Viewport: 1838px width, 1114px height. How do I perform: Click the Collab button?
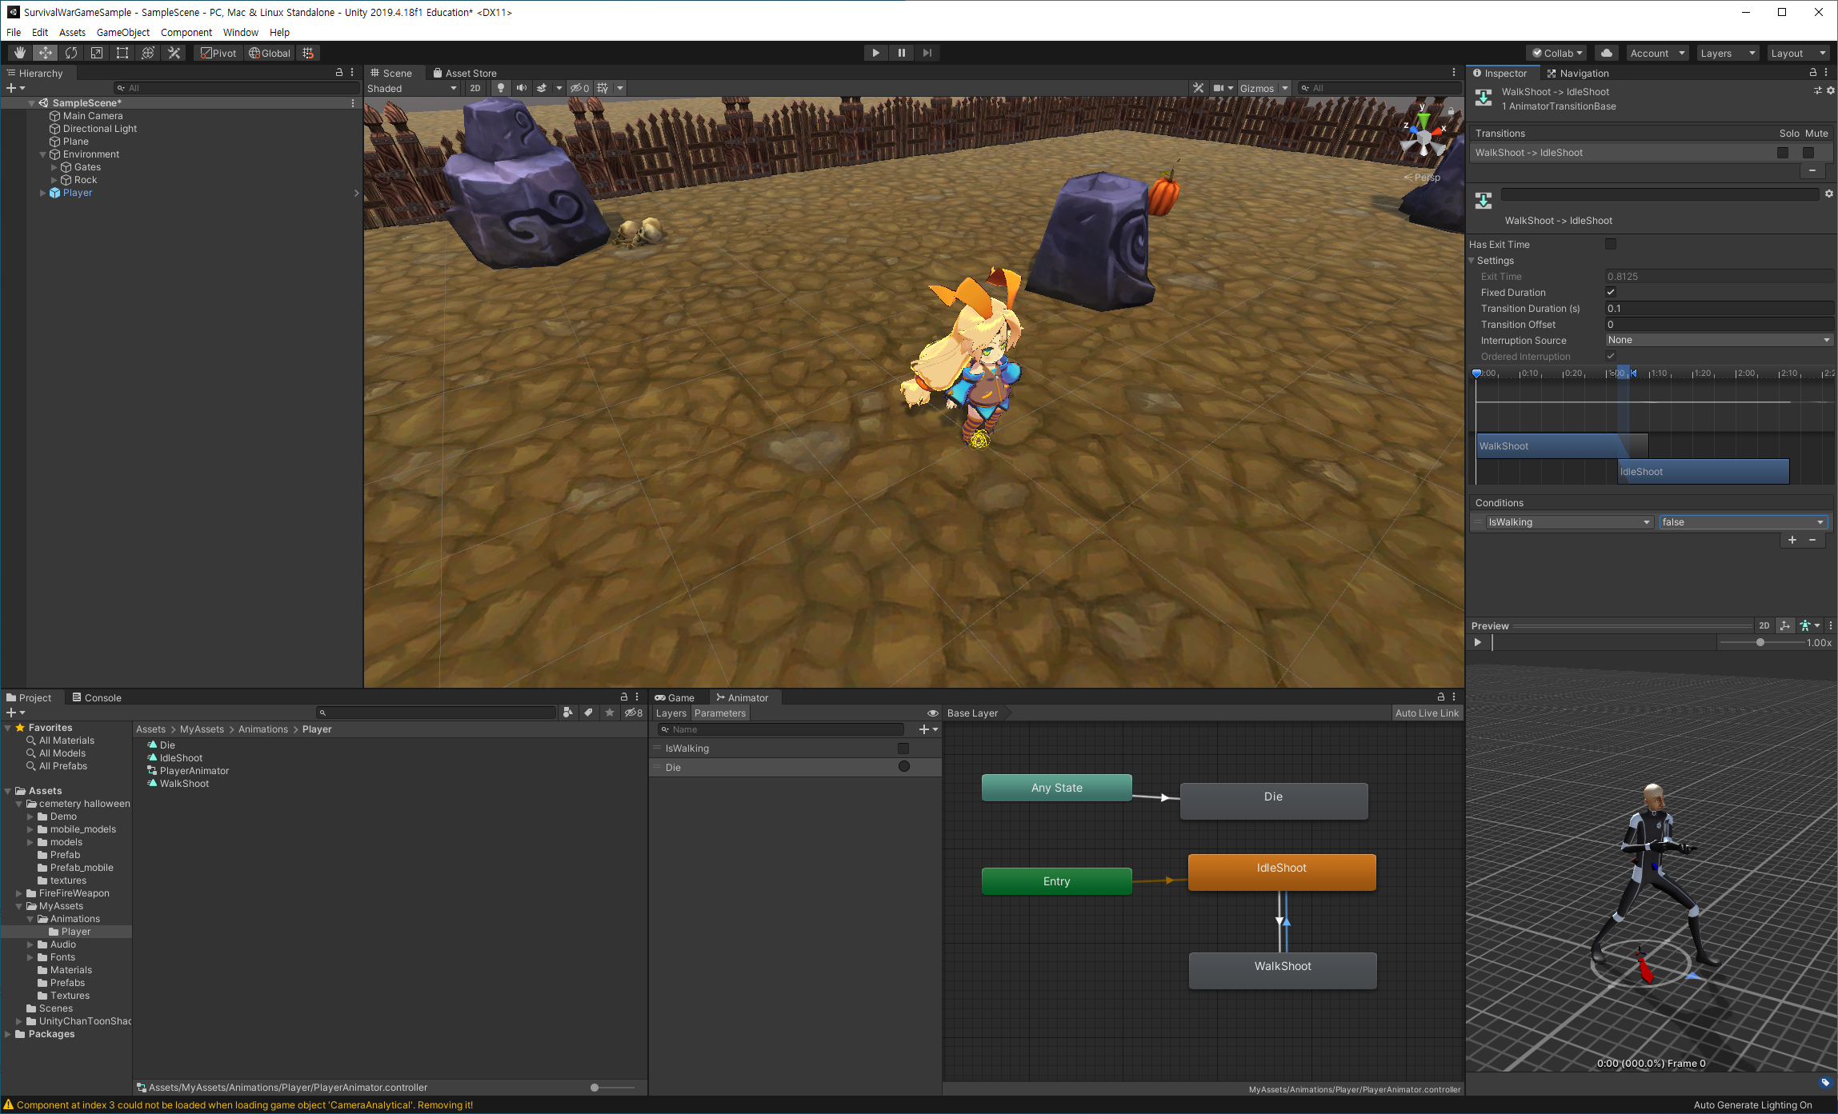[1557, 53]
